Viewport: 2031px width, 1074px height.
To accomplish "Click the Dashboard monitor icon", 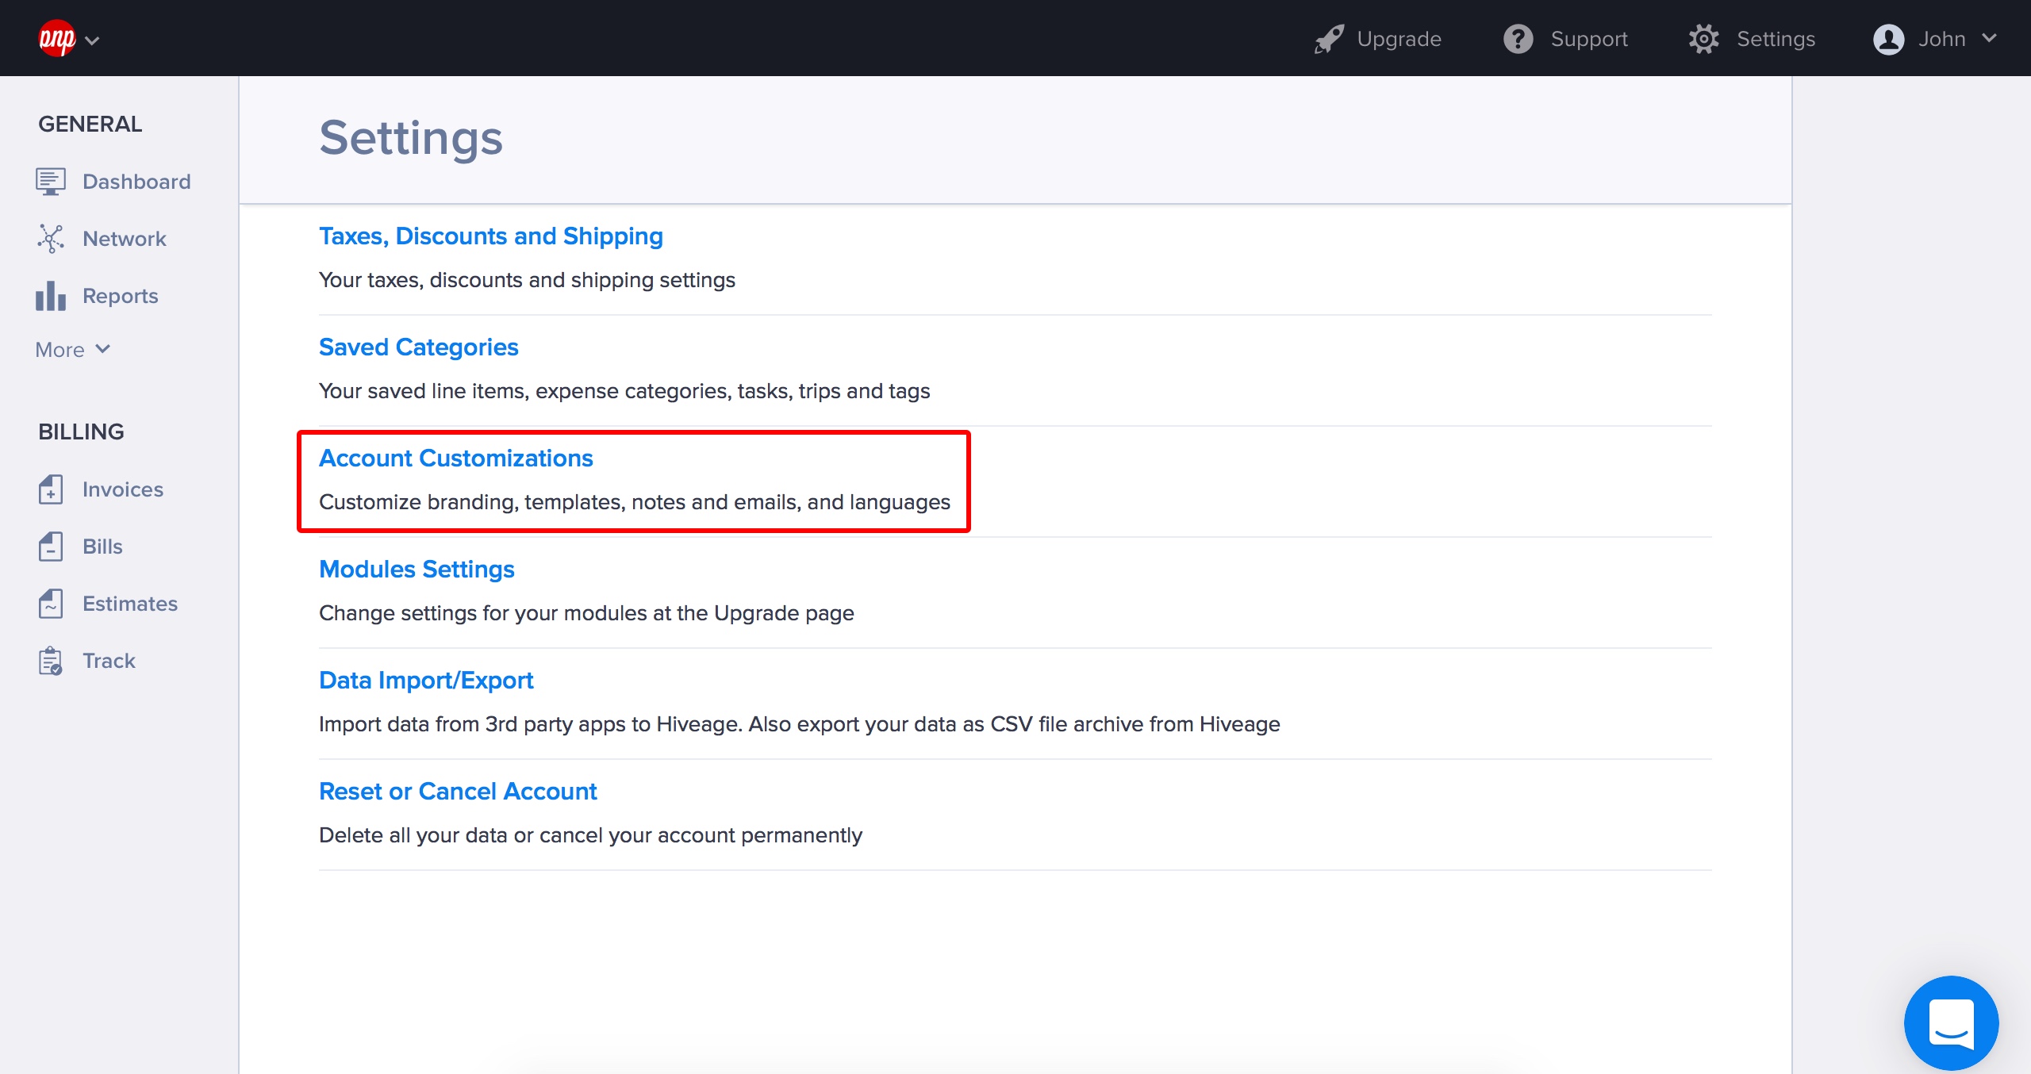I will (50, 182).
